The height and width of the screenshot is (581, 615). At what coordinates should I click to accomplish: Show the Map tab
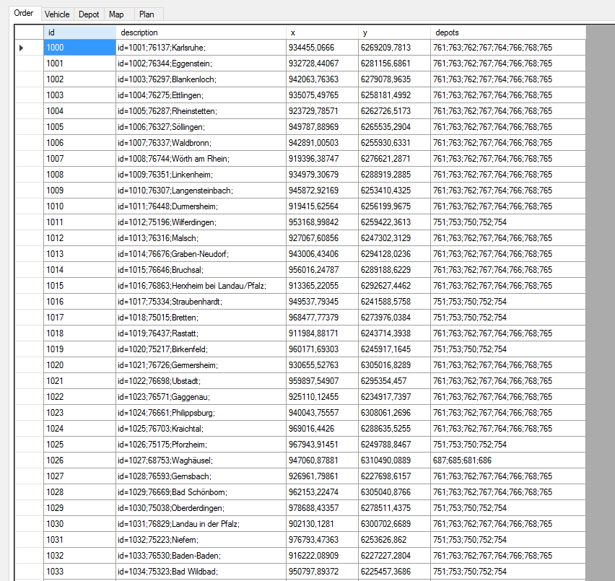point(116,14)
